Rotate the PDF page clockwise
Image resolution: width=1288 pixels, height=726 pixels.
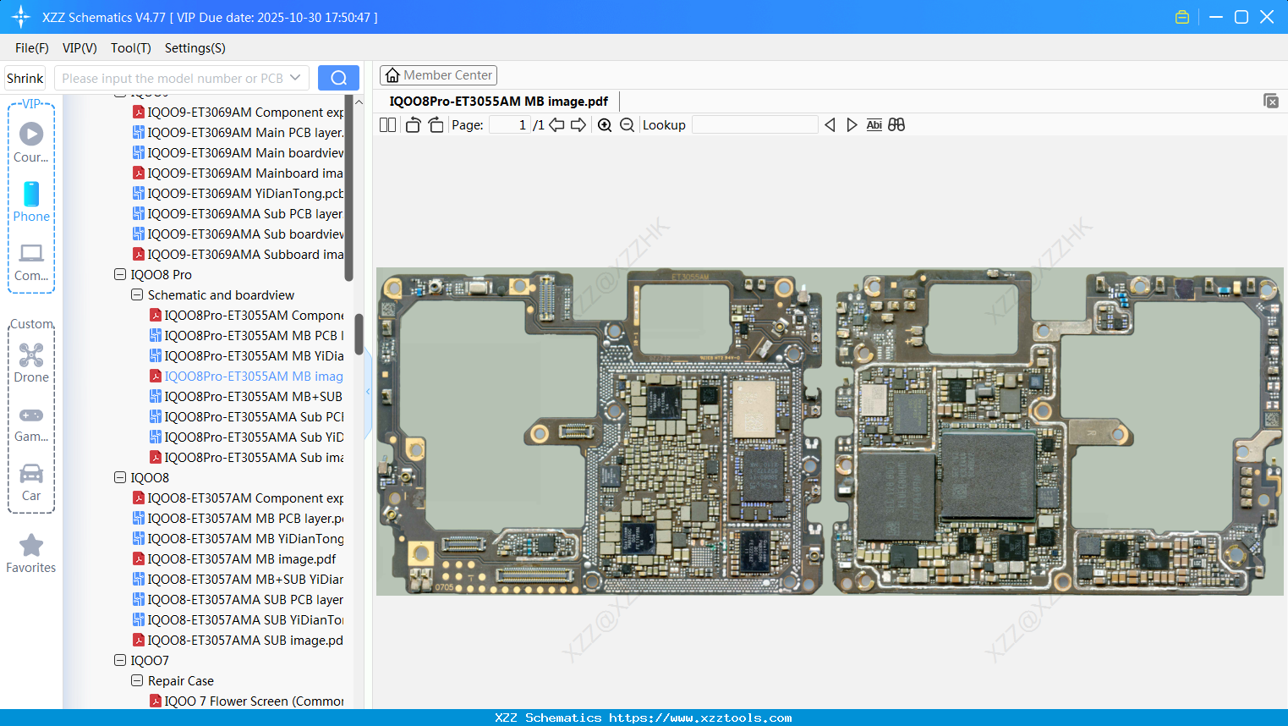tap(436, 124)
